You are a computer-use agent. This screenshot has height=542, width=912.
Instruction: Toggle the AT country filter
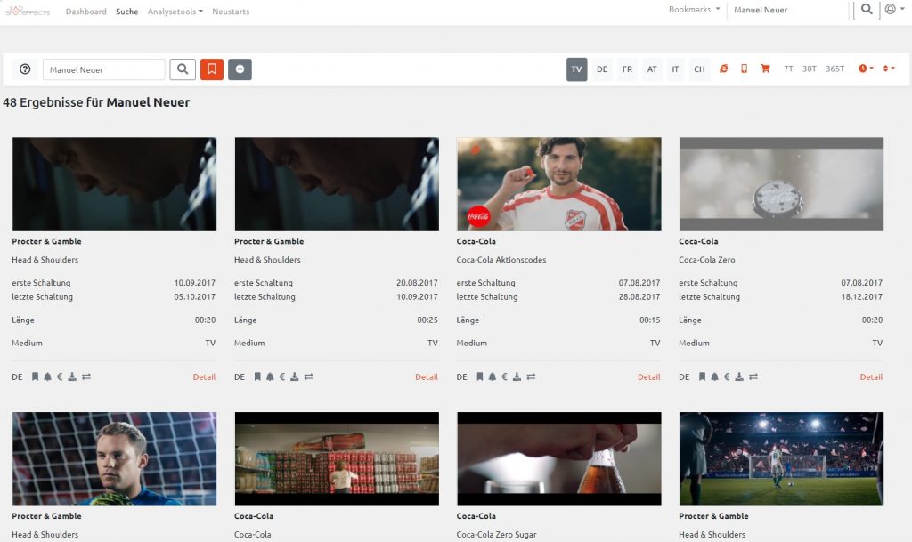[x=652, y=69]
